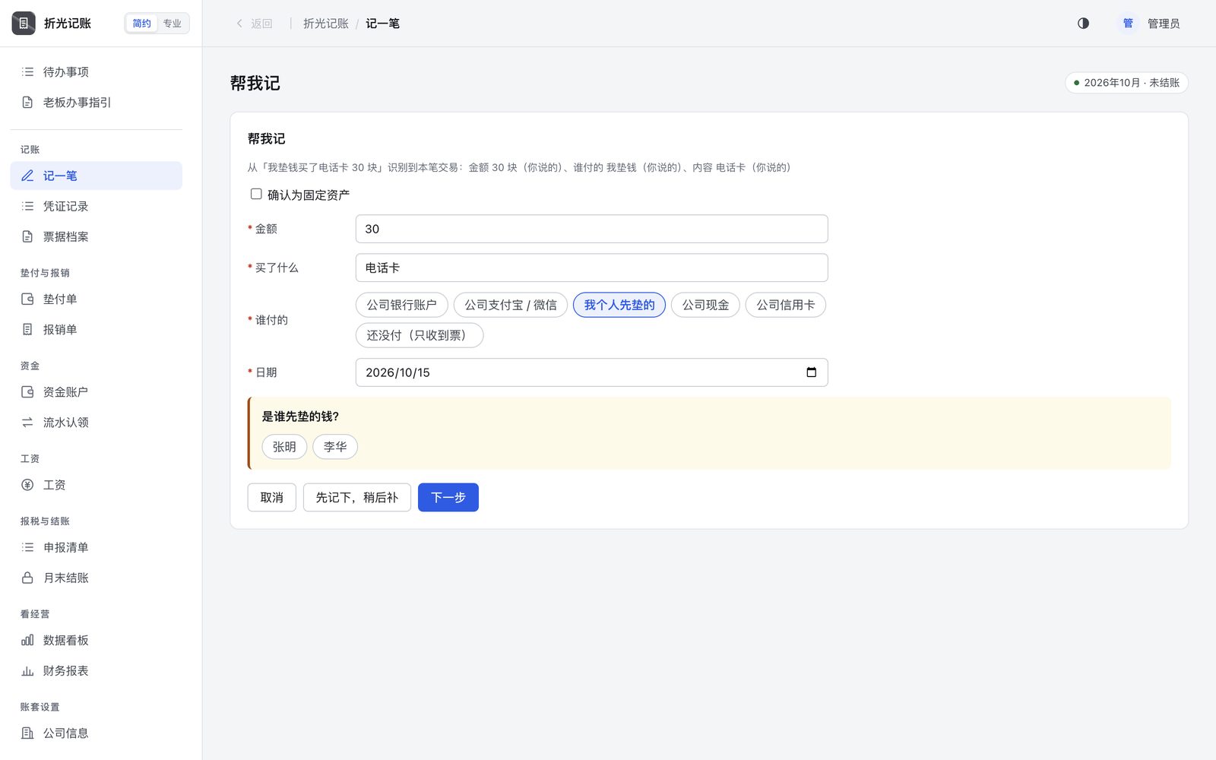Screen dimensions: 1216x760
Task: Choose 张明 as the person who advanced
Action: [x=284, y=447]
